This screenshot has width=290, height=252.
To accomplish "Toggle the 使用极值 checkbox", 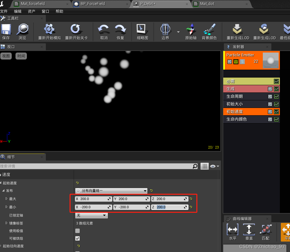I will click(77, 231).
